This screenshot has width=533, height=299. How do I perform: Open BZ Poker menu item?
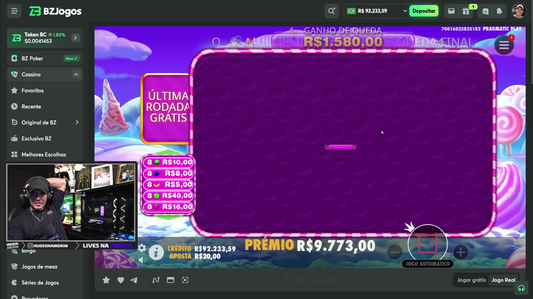coord(45,59)
